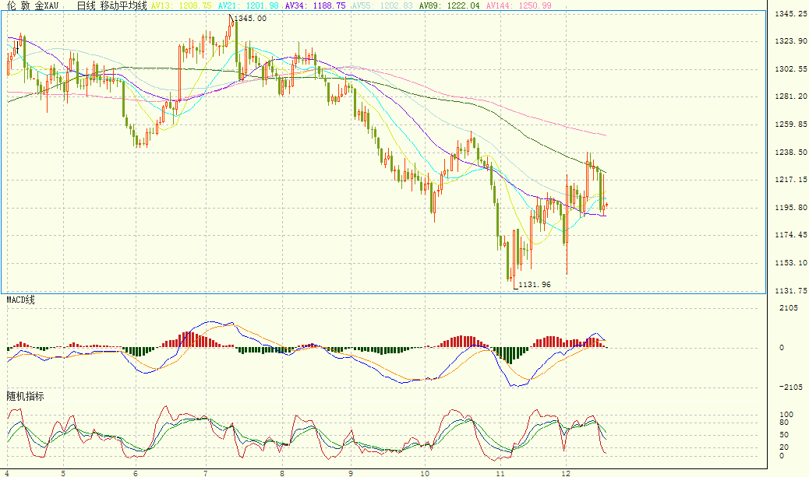The width and height of the screenshot is (809, 477).
Task: Click the AV55 value 1202.83 in header
Action: coord(396,5)
